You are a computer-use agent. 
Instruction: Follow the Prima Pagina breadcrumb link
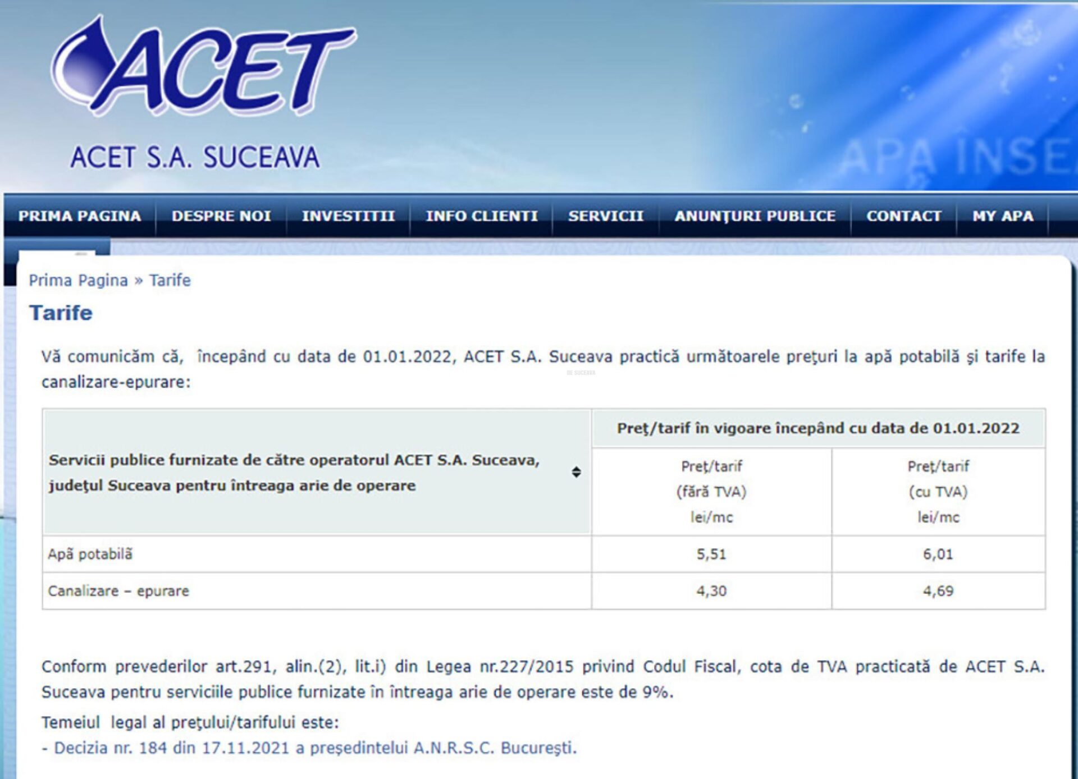pyautogui.click(x=79, y=280)
